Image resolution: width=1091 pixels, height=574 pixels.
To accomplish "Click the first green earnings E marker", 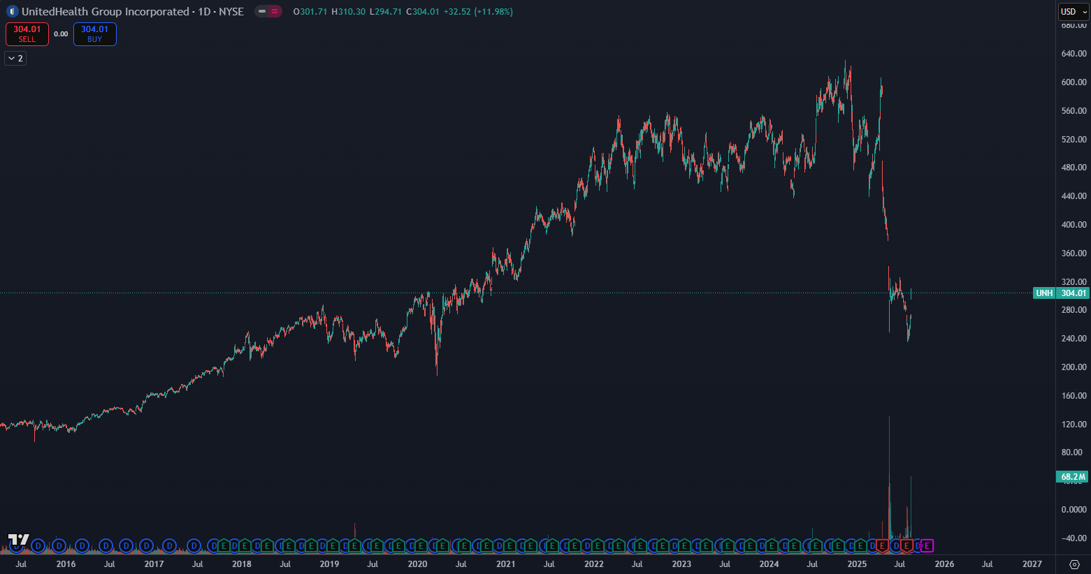I will [224, 546].
